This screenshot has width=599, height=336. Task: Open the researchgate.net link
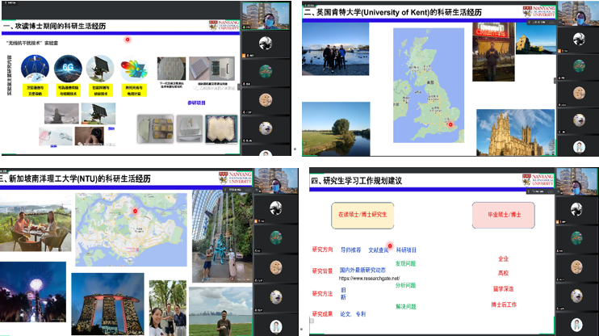[369, 278]
